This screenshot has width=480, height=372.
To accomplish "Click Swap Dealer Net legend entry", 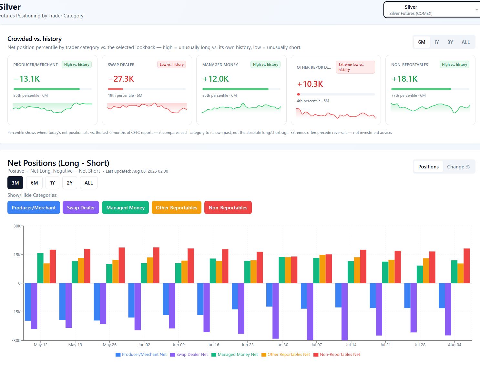I will pyautogui.click(x=189, y=354).
